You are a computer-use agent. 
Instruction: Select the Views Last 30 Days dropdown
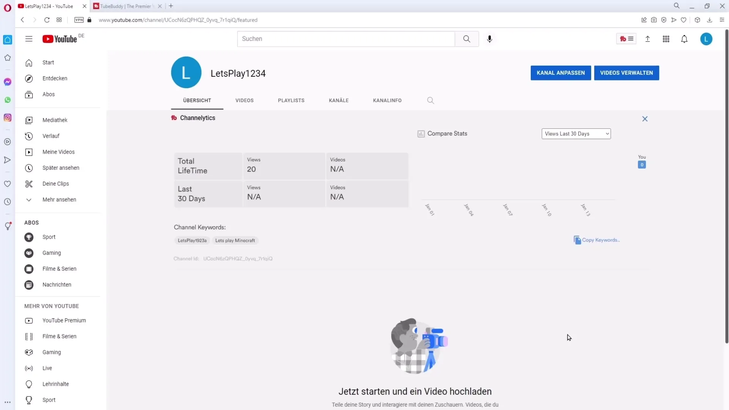576,134
